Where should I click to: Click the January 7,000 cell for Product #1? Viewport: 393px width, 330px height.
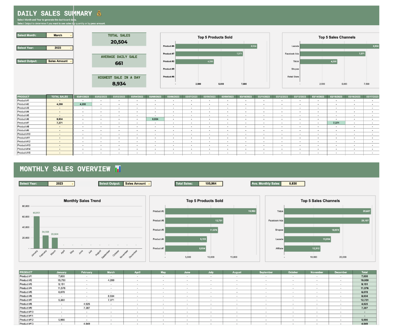click(61, 276)
